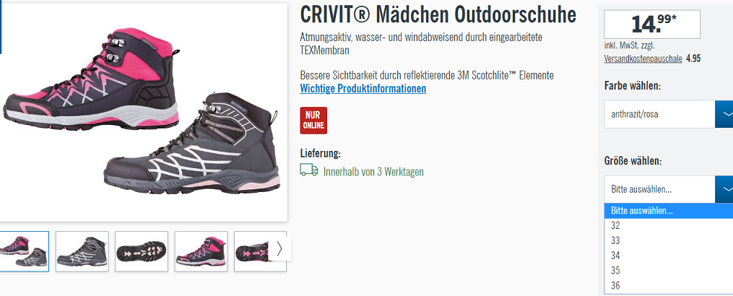View the black shoe sole thumbnail
Image resolution: width=733 pixels, height=296 pixels.
tap(141, 251)
